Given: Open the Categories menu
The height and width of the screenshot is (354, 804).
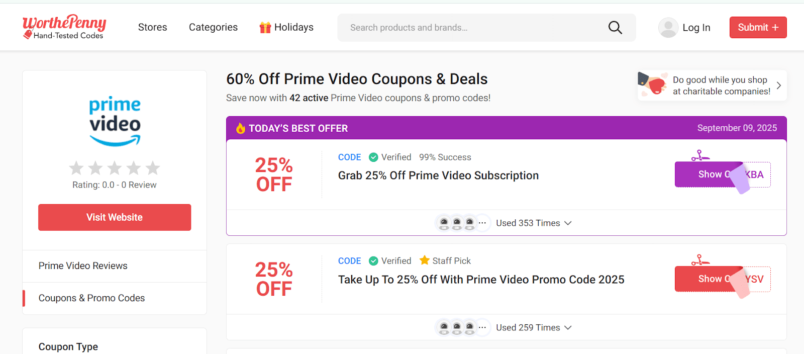Looking at the screenshot, I should (x=213, y=27).
